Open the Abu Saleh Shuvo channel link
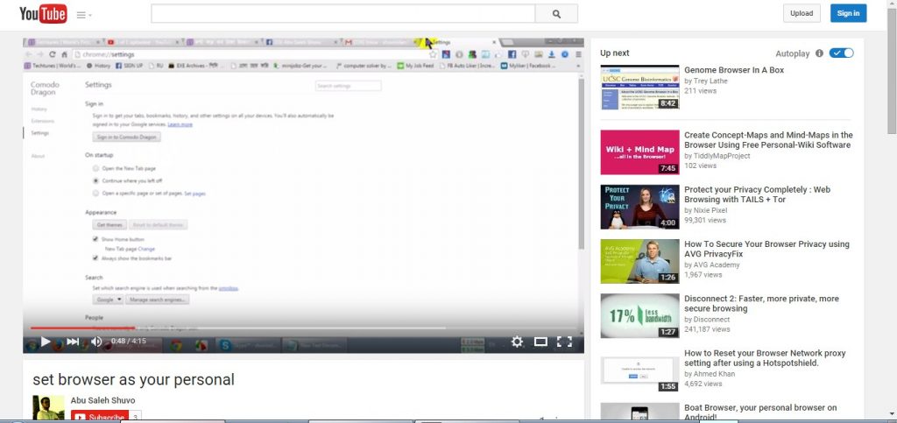Viewport: 897px width, 423px height. [x=102, y=400]
